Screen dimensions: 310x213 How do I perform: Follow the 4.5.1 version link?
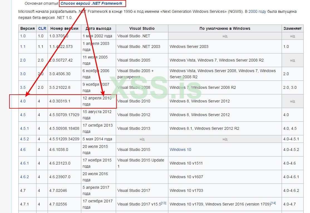tap(24, 128)
